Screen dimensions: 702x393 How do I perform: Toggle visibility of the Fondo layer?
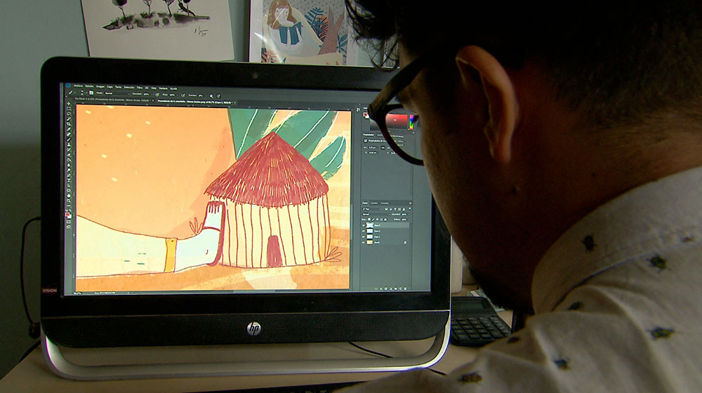pyautogui.click(x=364, y=242)
